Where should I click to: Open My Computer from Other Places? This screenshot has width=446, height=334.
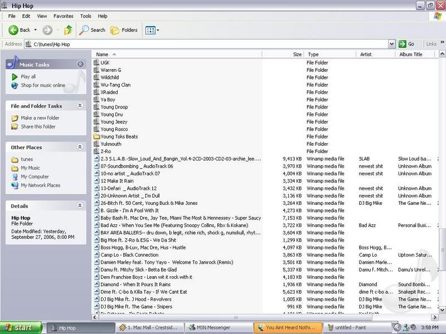[x=35, y=176]
